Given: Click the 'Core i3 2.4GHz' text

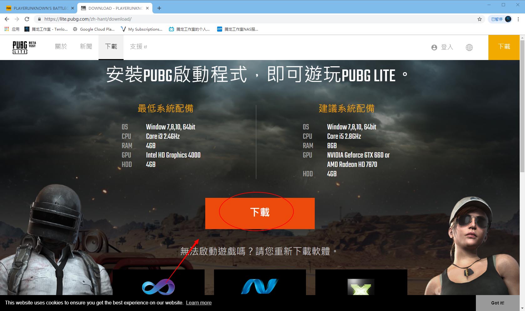Looking at the screenshot, I should (x=163, y=136).
